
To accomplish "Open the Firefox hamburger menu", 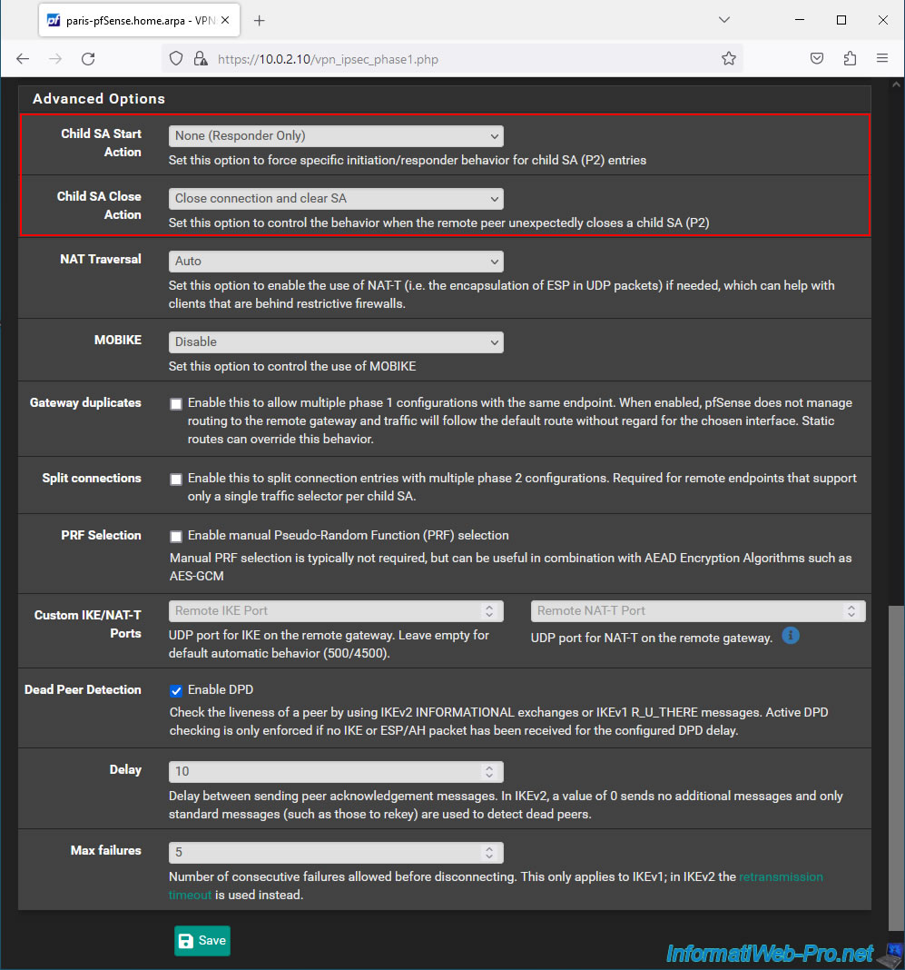I will [x=882, y=59].
